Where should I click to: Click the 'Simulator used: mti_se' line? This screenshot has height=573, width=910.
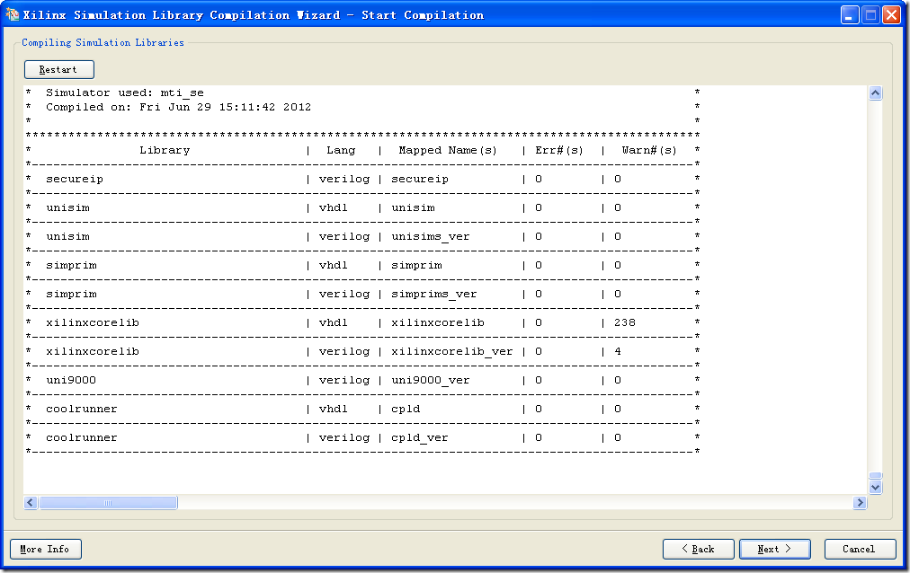click(x=124, y=93)
